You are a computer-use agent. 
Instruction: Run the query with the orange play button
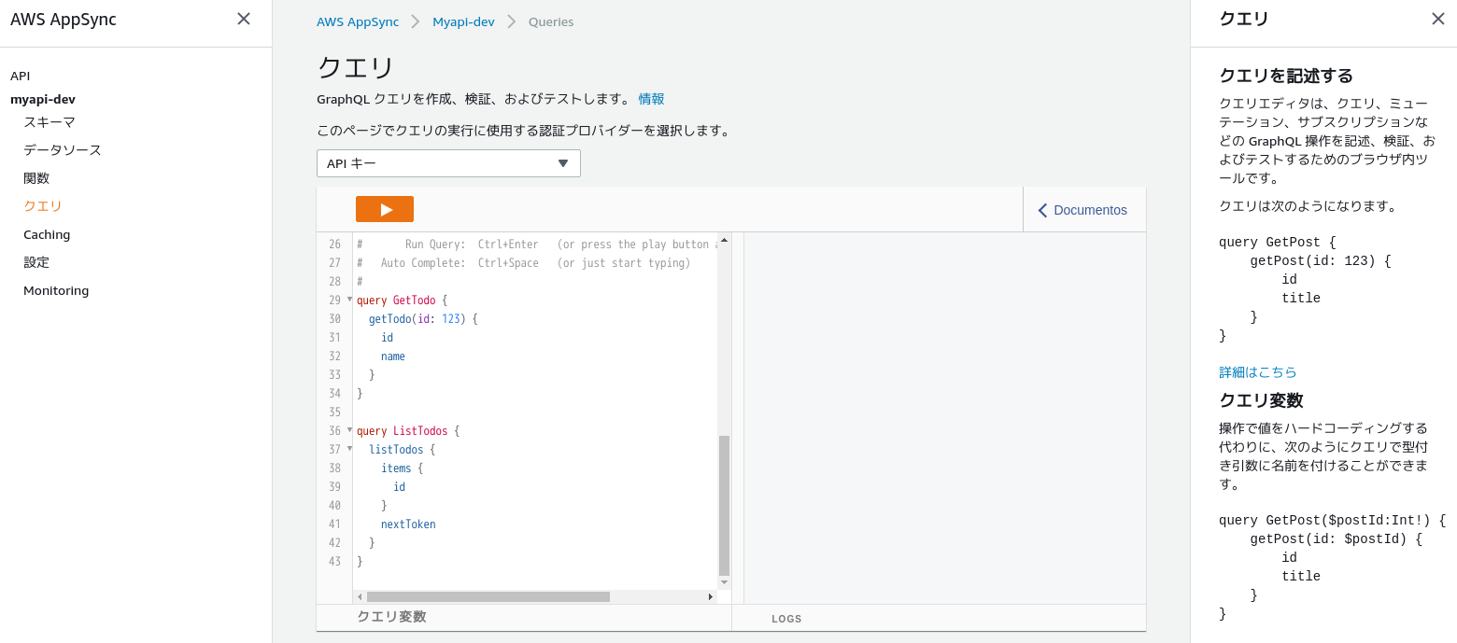click(x=385, y=209)
